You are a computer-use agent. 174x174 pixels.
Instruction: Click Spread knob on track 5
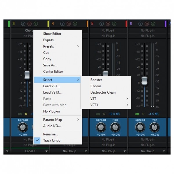pyautogui.click(x=101, y=127)
